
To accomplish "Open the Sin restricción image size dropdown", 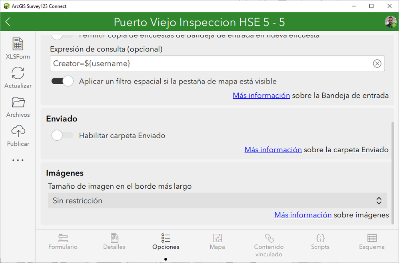I will (x=217, y=201).
